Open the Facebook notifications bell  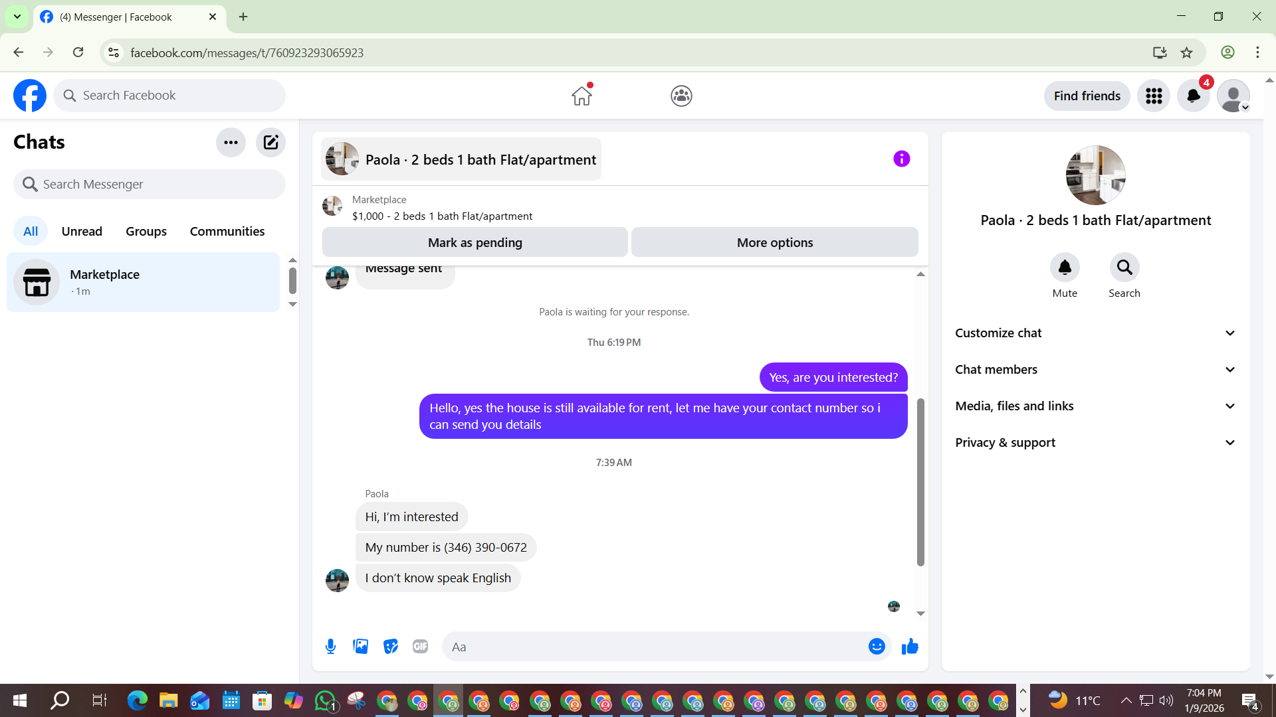click(1193, 96)
